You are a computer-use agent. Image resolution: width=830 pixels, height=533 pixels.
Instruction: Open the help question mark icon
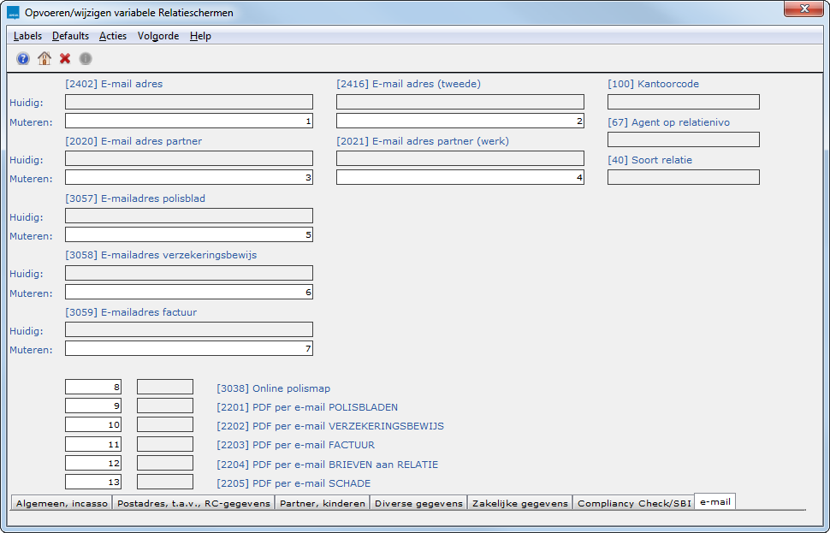(x=22, y=58)
